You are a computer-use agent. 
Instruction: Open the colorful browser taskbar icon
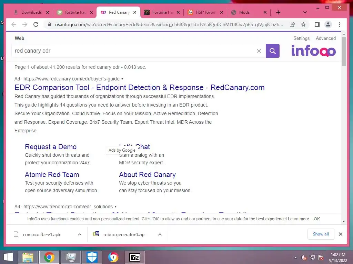coord(113,257)
